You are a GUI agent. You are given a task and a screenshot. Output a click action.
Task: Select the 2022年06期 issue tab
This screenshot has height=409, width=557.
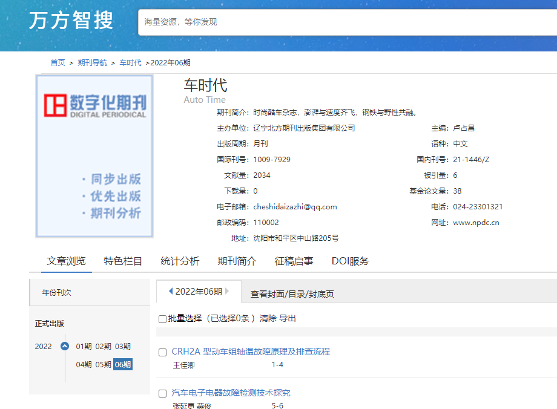(199, 292)
